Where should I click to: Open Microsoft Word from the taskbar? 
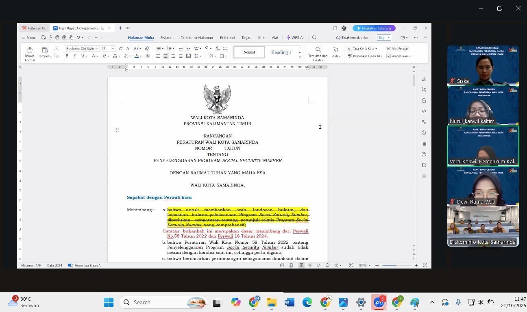(x=289, y=302)
